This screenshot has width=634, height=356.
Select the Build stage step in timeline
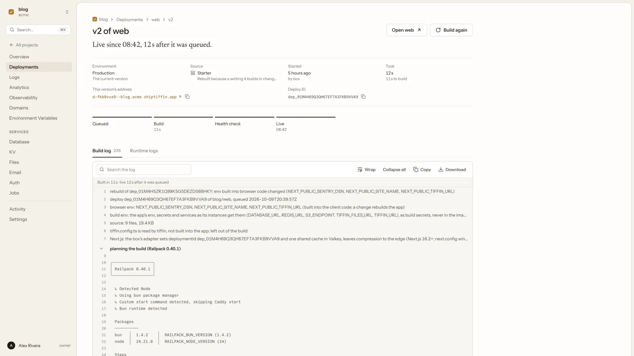click(183, 124)
